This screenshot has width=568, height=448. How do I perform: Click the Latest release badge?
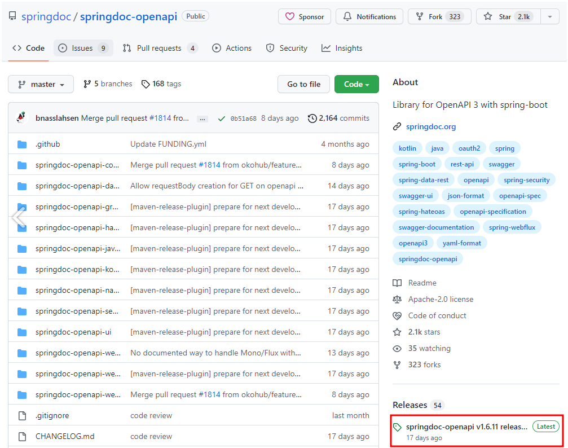tap(545, 427)
